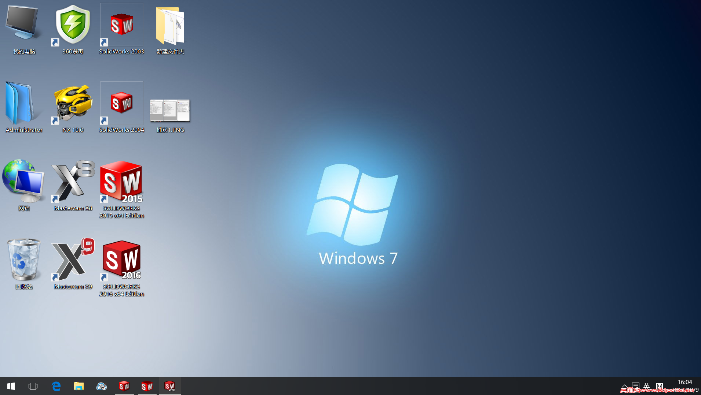The width and height of the screenshot is (701, 395).
Task: Select the SolidWorks 2003 desktop shortcut
Action: pyautogui.click(x=121, y=29)
